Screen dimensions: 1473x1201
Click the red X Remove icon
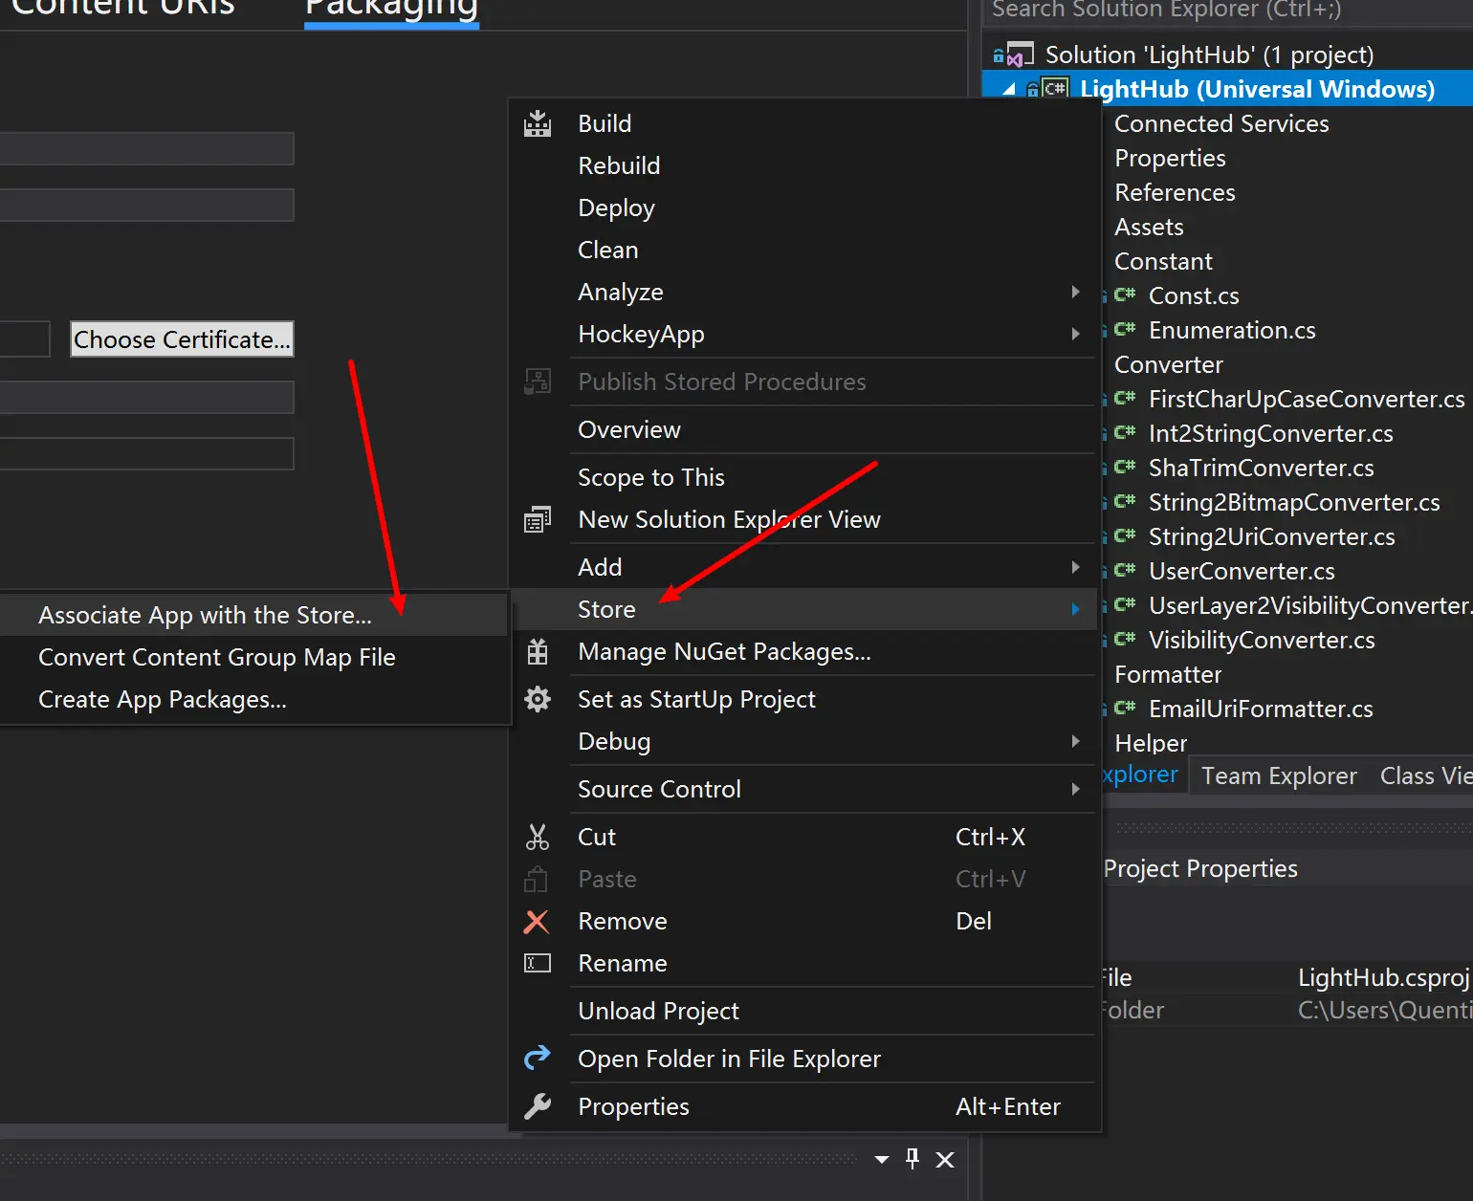tap(537, 922)
